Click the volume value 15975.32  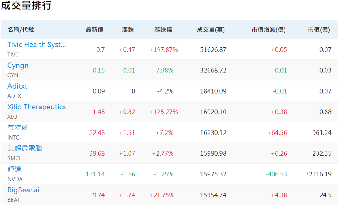click(213, 174)
